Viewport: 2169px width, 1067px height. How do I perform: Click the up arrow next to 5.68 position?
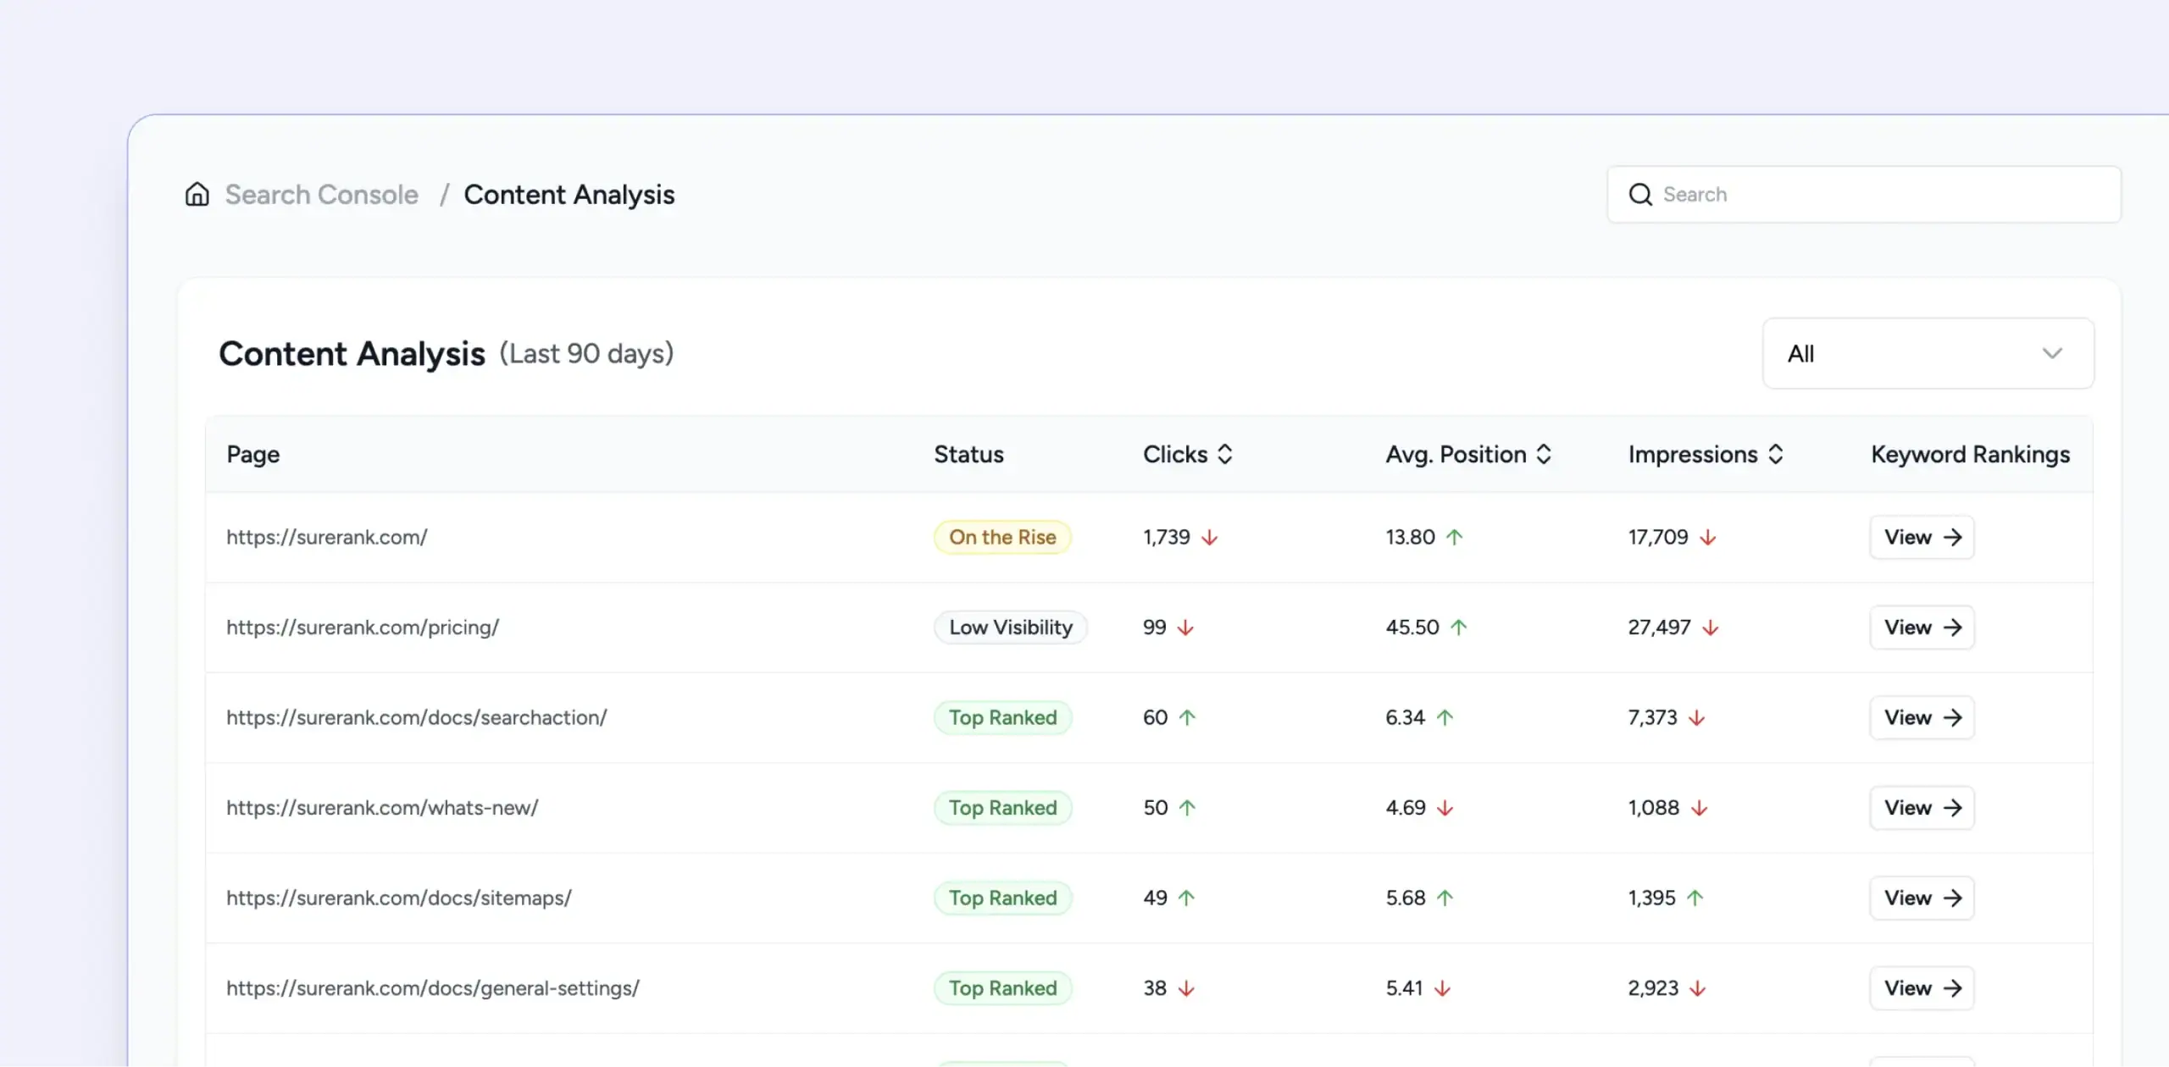pos(1445,898)
